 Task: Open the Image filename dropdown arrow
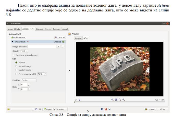[x=58, y=47]
